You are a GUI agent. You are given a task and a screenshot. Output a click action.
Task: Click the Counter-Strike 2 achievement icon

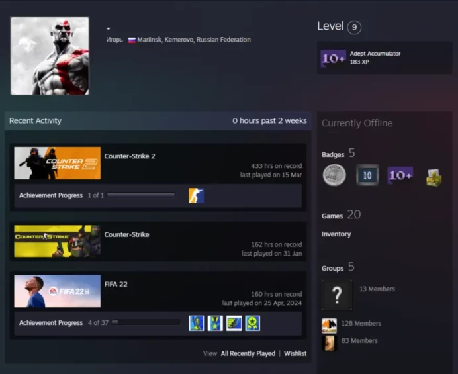click(197, 195)
